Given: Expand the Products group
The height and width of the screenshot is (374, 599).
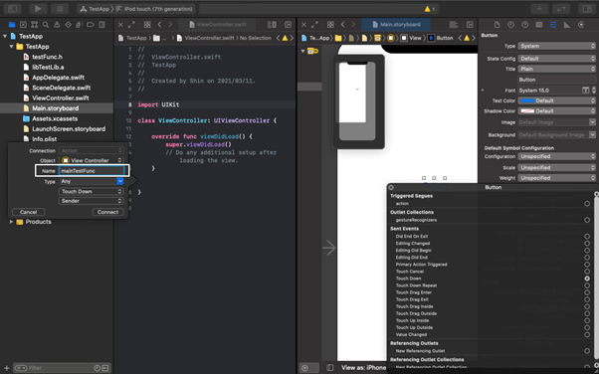Looking at the screenshot, I should point(11,222).
